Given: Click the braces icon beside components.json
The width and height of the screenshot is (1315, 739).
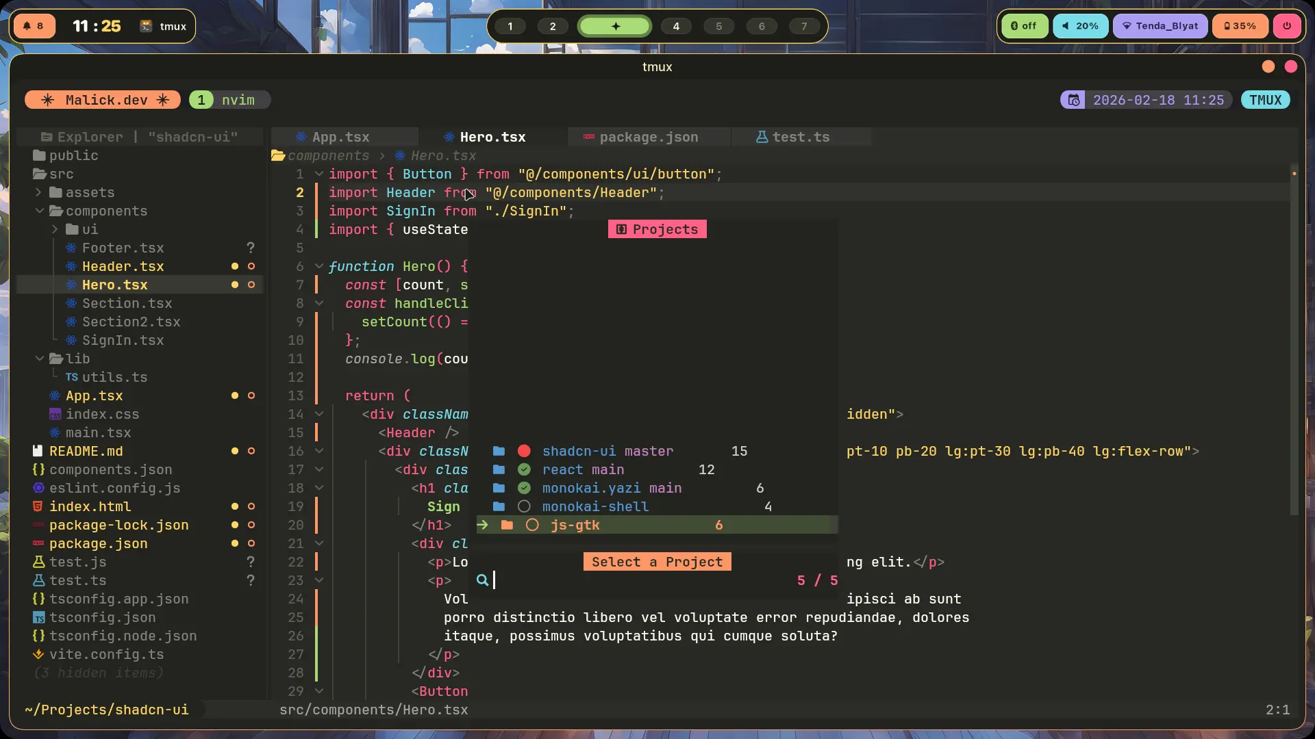Looking at the screenshot, I should pos(38,469).
